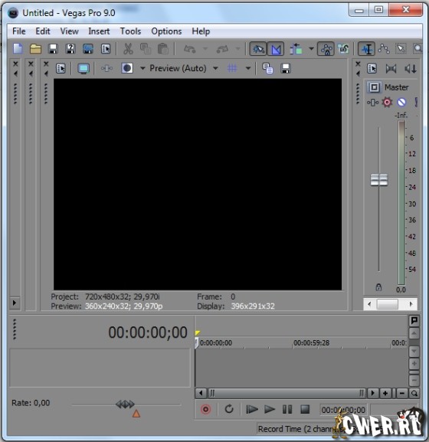Image resolution: width=429 pixels, height=442 pixels.
Task: Toggle Enable Snapping toolbar button
Action: (x=258, y=49)
